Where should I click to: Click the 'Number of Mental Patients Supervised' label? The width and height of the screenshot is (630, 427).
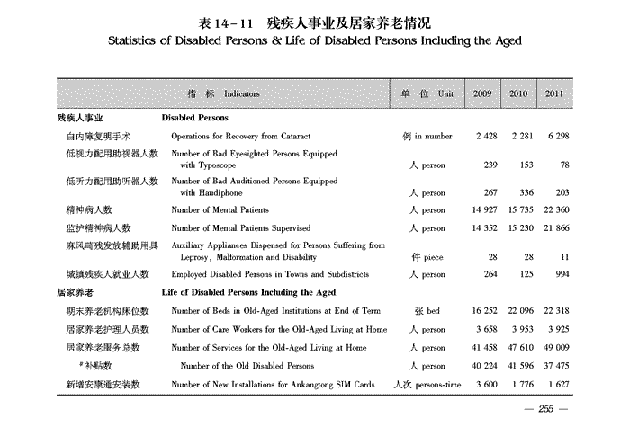pyautogui.click(x=240, y=228)
